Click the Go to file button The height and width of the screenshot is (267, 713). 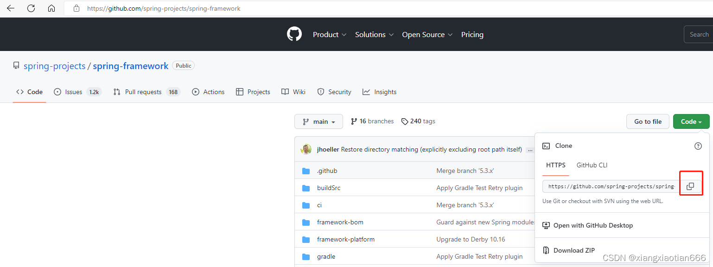(648, 121)
